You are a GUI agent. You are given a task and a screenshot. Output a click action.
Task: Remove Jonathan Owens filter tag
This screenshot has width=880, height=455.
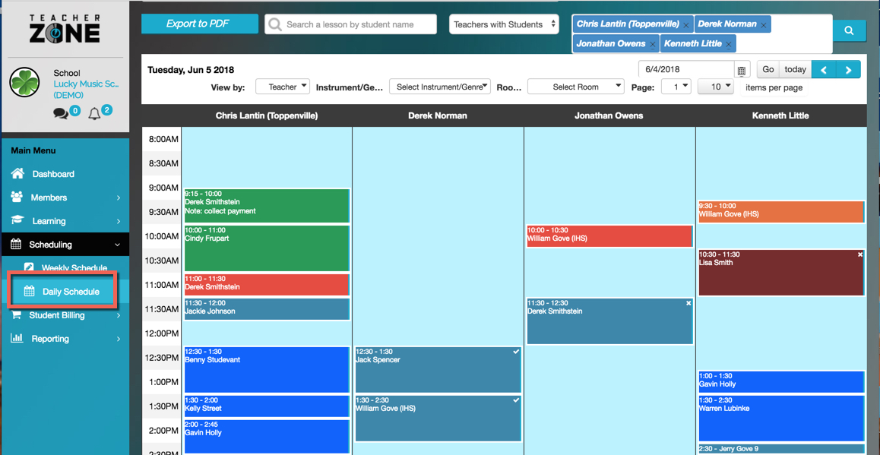pos(652,44)
